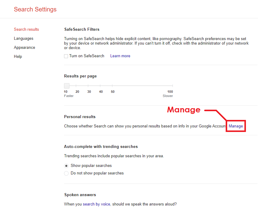
Task: Open the SafeSearch Learn more link
Action: pyautogui.click(x=120, y=56)
